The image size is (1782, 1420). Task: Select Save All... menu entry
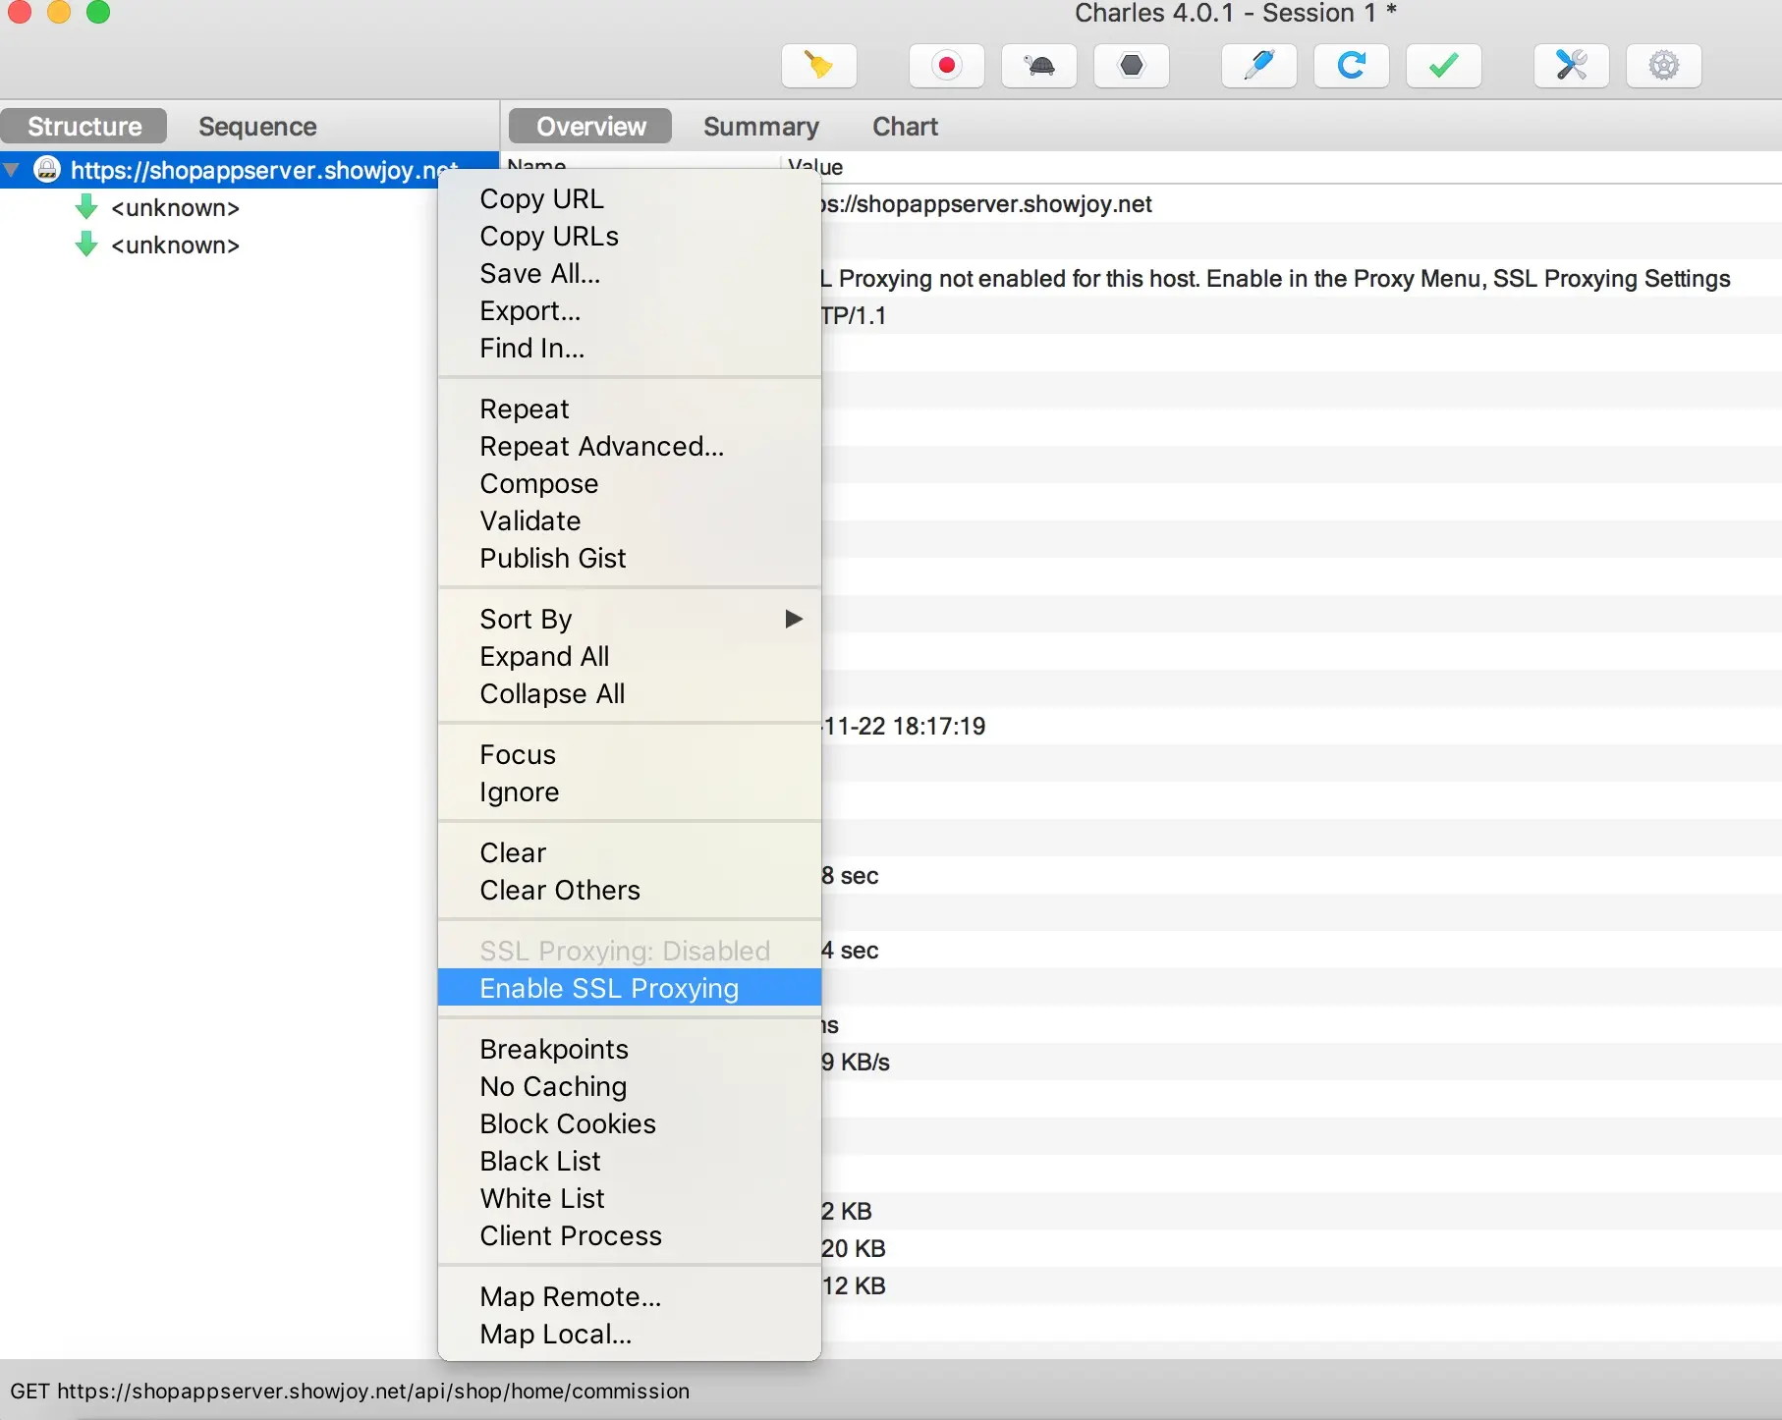click(x=630, y=274)
